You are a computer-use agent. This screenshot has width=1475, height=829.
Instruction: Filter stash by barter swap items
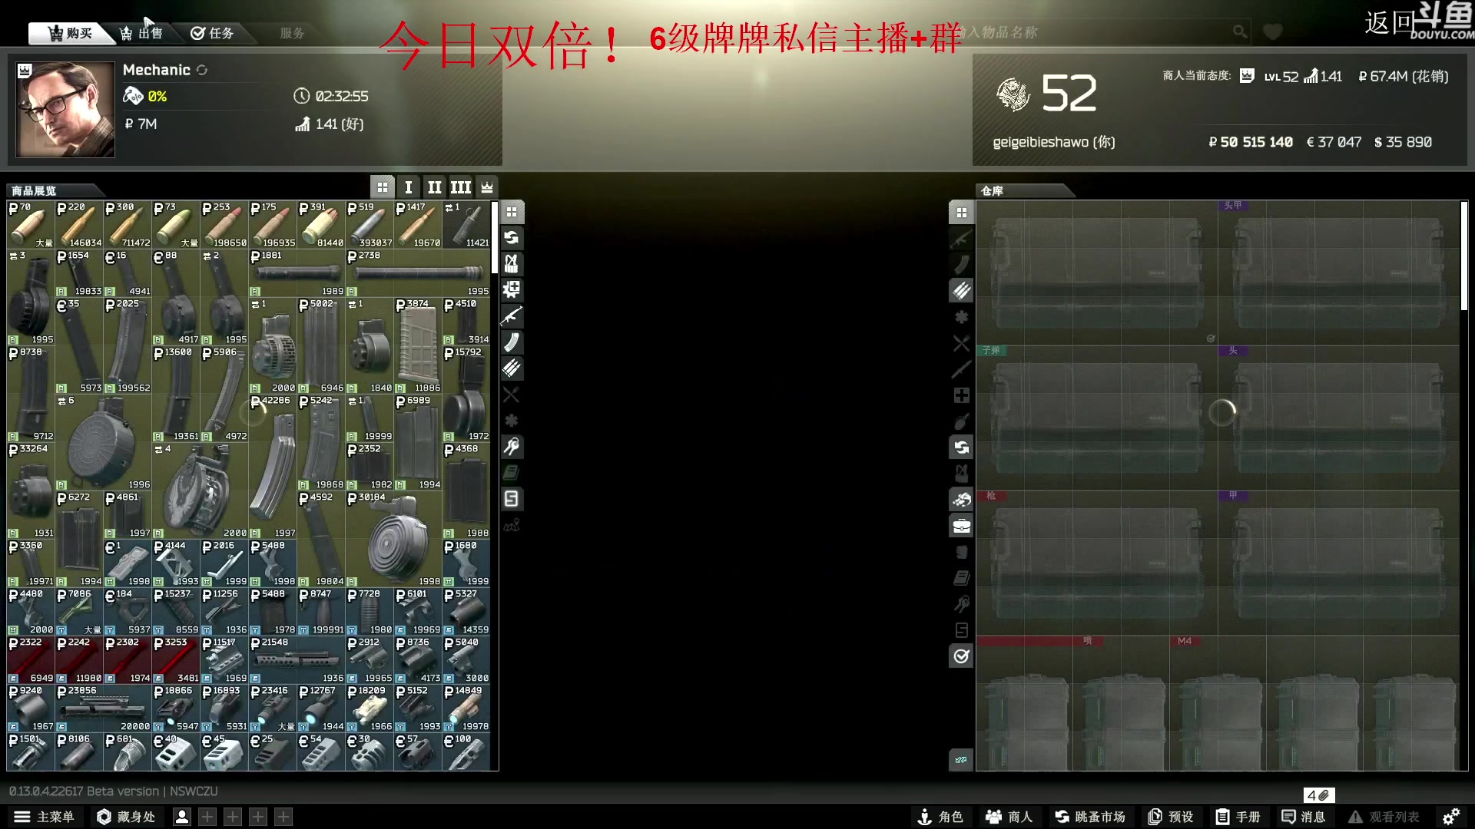(961, 447)
